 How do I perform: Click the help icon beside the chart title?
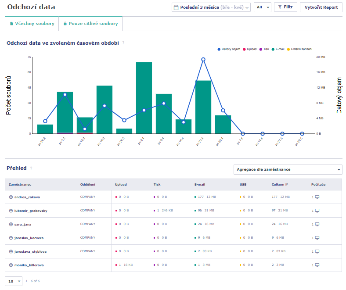(123, 43)
